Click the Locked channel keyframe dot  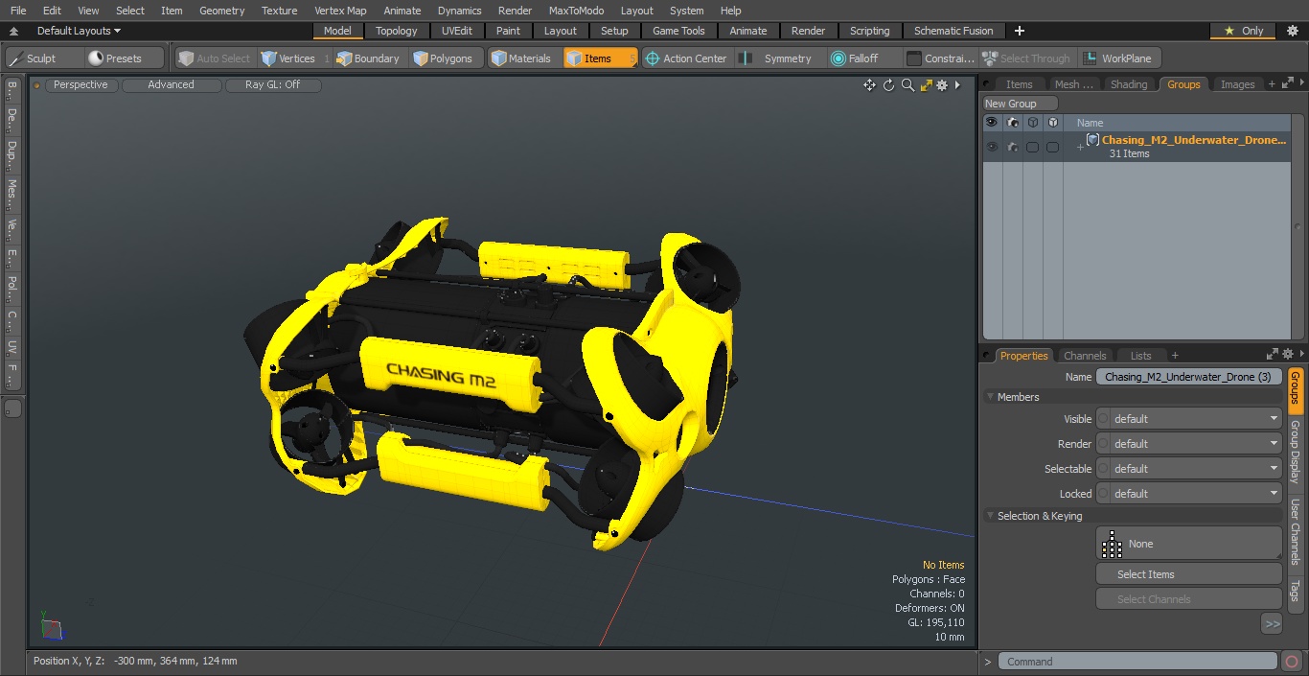[1103, 494]
